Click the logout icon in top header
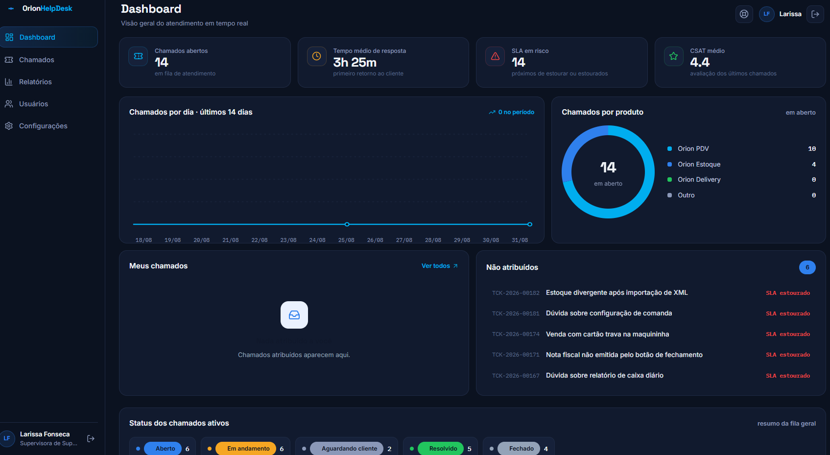The height and width of the screenshot is (455, 830). [x=815, y=14]
